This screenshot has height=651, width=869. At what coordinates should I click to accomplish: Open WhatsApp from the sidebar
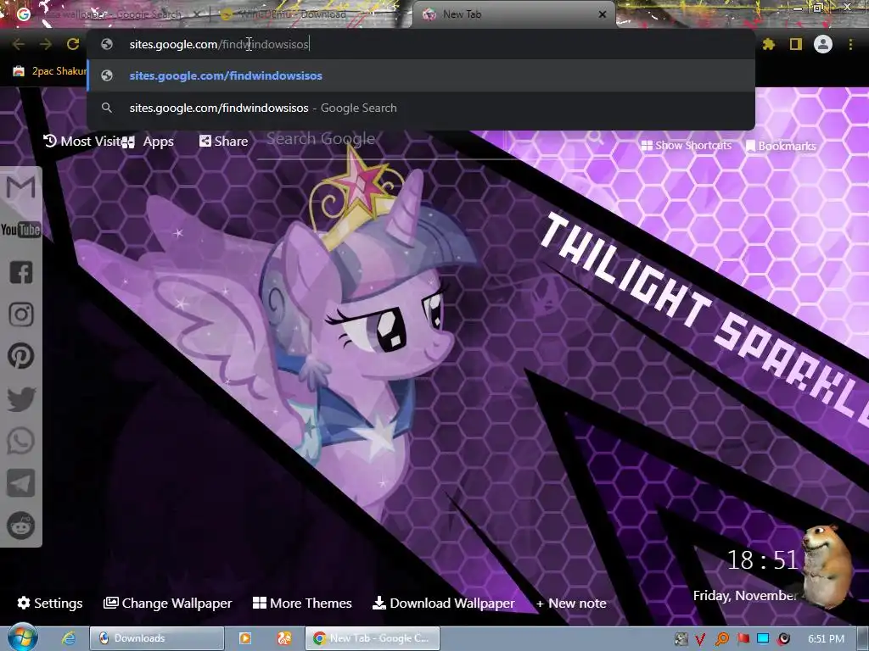[21, 441]
